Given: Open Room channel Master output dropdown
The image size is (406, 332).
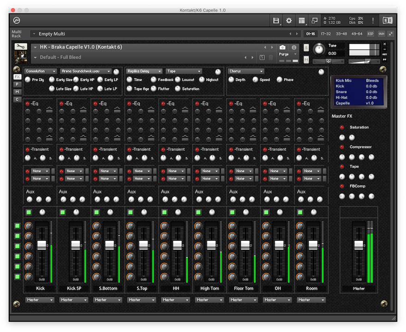Looking at the screenshot, I should tap(311, 300).
